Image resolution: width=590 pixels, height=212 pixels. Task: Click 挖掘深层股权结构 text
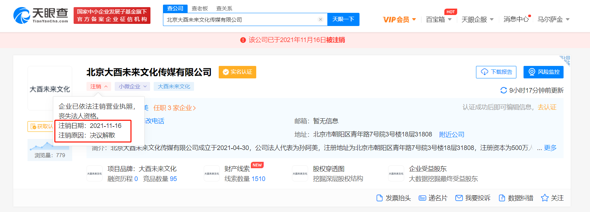[338, 179]
